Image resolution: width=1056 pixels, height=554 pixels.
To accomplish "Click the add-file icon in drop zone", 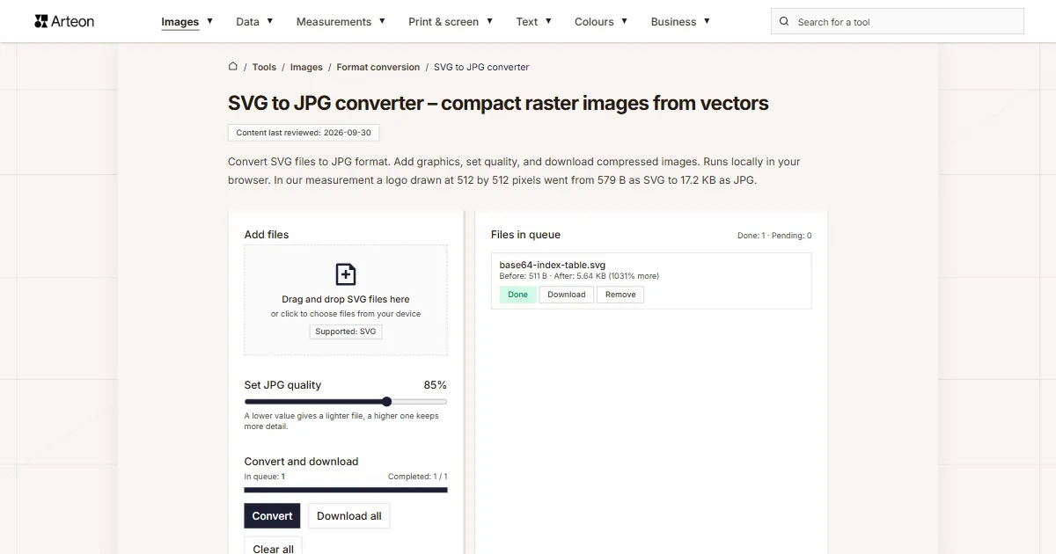I will coord(346,274).
